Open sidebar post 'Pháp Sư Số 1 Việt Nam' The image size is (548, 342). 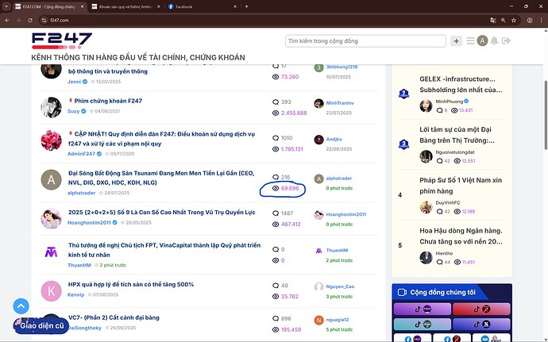(461, 186)
